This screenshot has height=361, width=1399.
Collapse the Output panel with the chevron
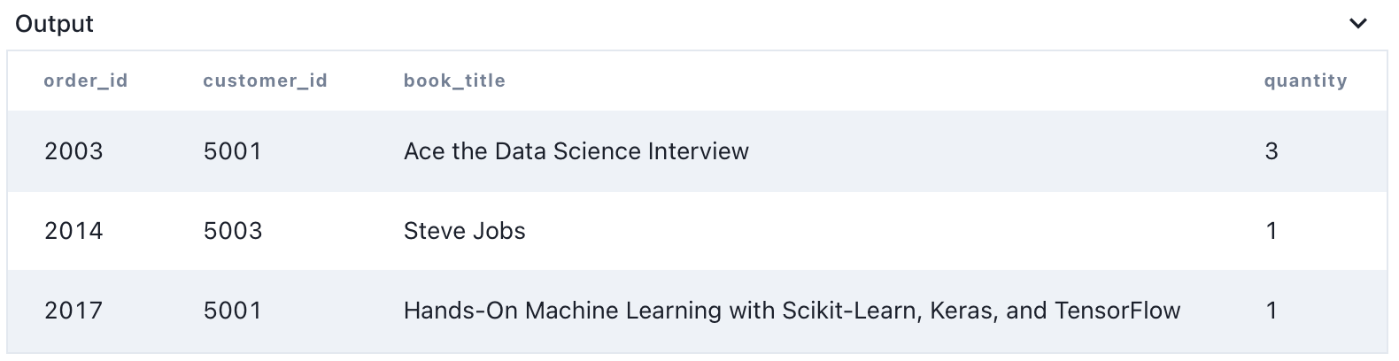(x=1357, y=24)
